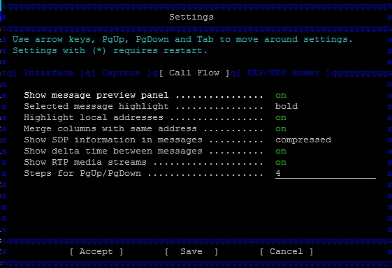392x268 pixels.
Task: Select the Selected message highlight label
Action: pyautogui.click(x=96, y=106)
